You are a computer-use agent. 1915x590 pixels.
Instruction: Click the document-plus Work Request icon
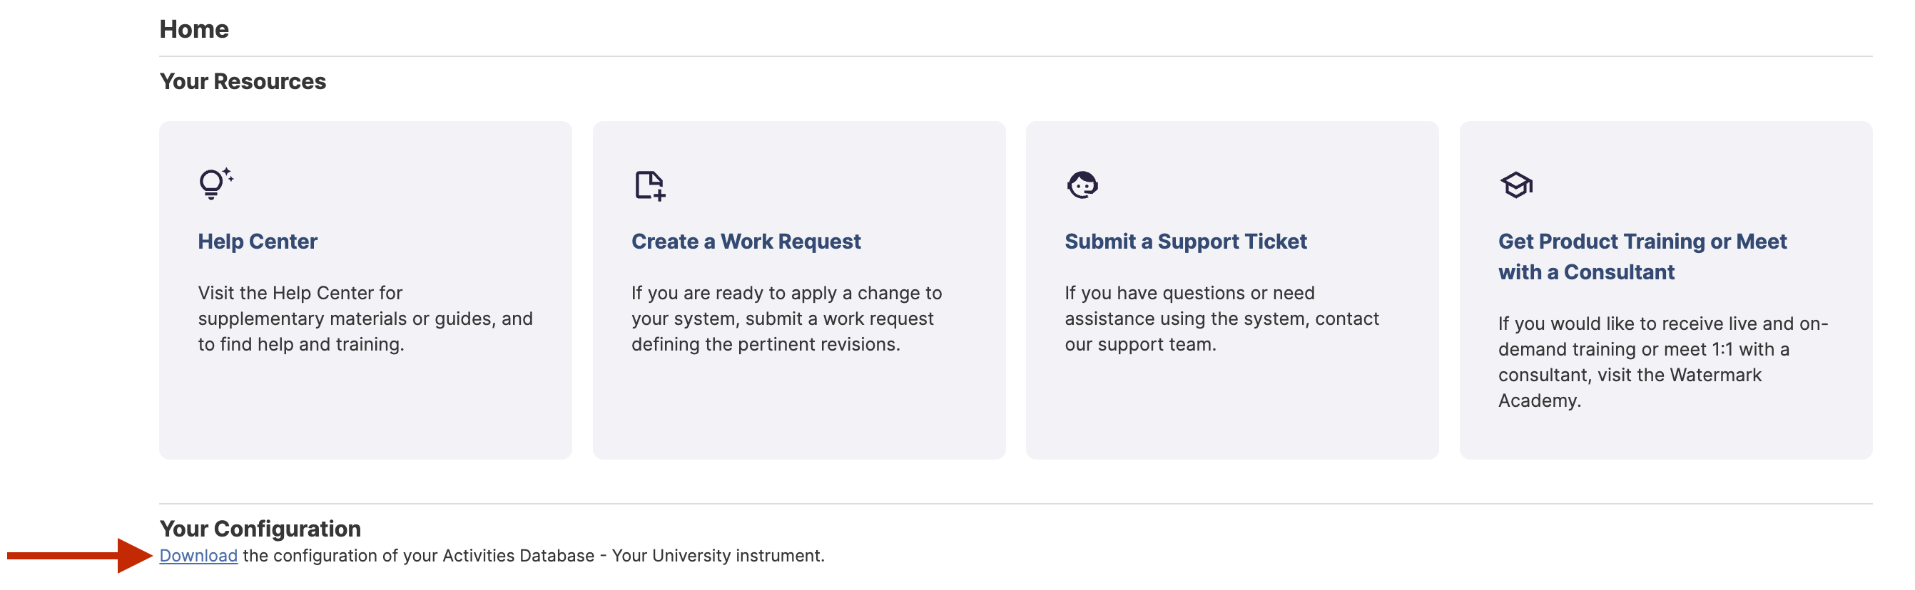(650, 185)
